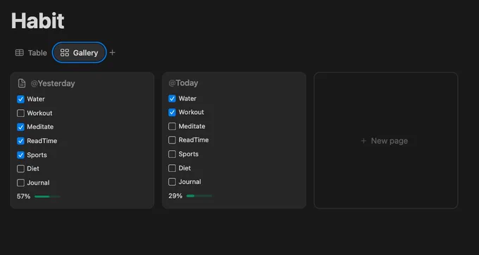Screen dimensions: 479x255
Task: Click the 29% progress text
Action: (175, 196)
